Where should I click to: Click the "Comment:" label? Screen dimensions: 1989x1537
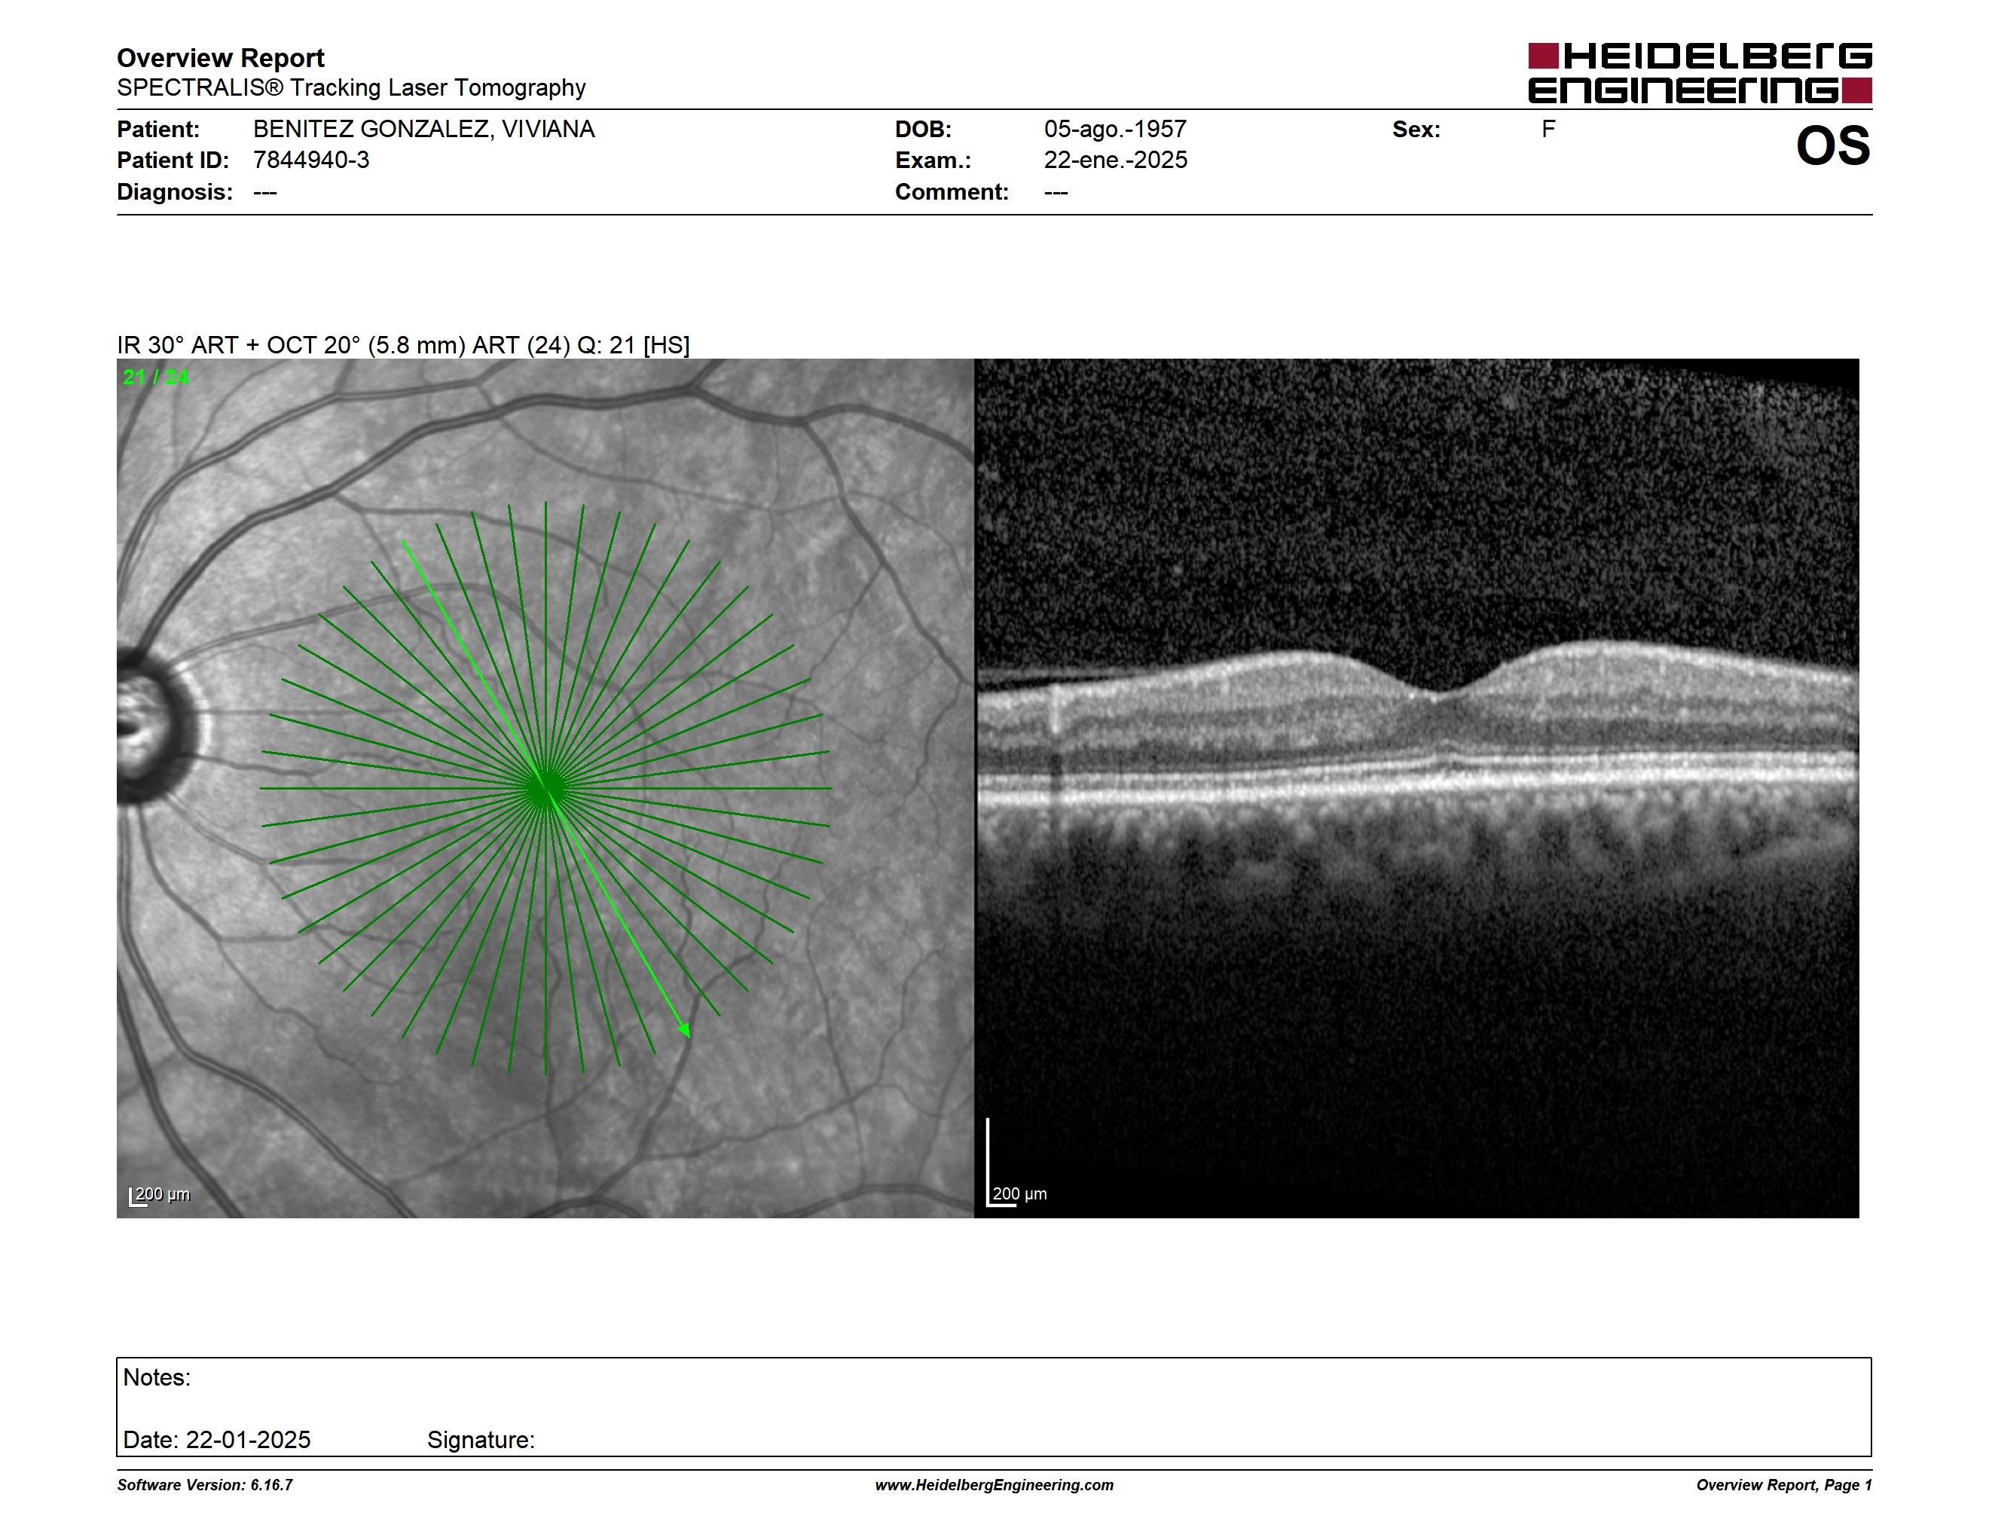coord(952,192)
